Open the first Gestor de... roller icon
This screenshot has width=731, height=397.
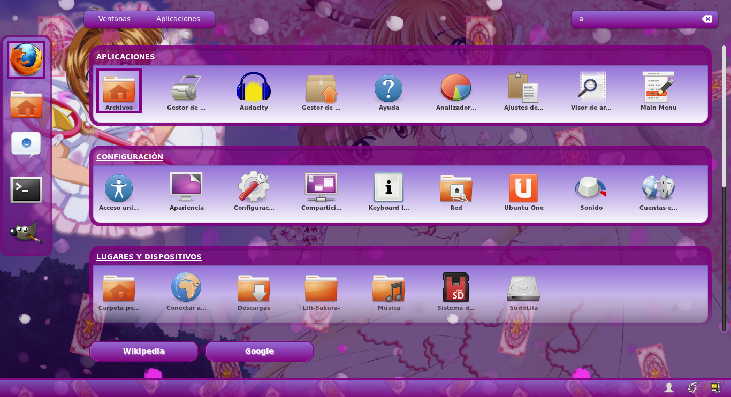(186, 91)
